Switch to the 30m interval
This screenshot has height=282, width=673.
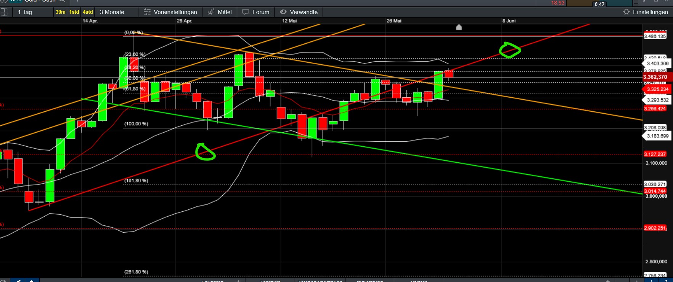60,12
